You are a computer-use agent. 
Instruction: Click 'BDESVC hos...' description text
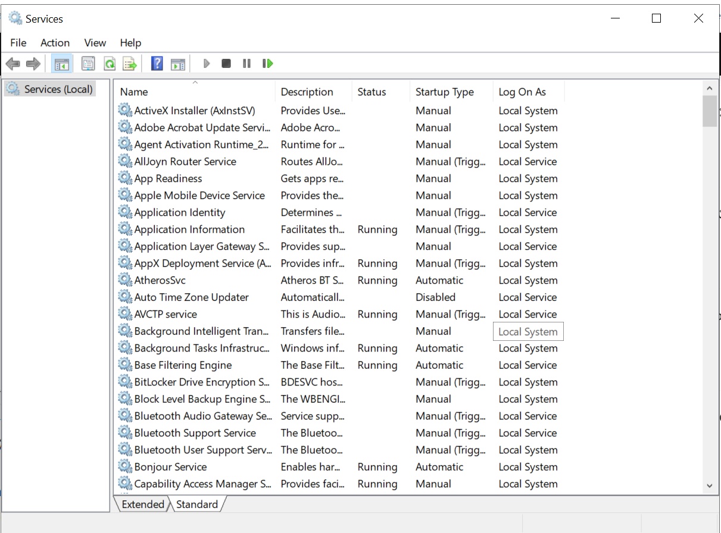(x=313, y=382)
